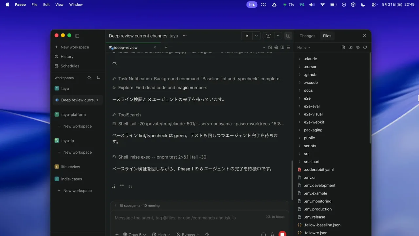Split the pane vertically

pos(282,48)
